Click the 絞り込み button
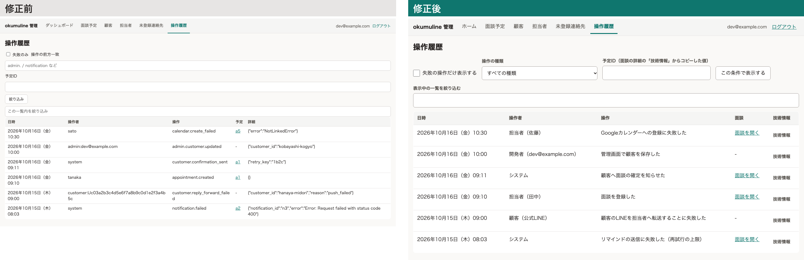This screenshot has width=804, height=260. pos(16,99)
